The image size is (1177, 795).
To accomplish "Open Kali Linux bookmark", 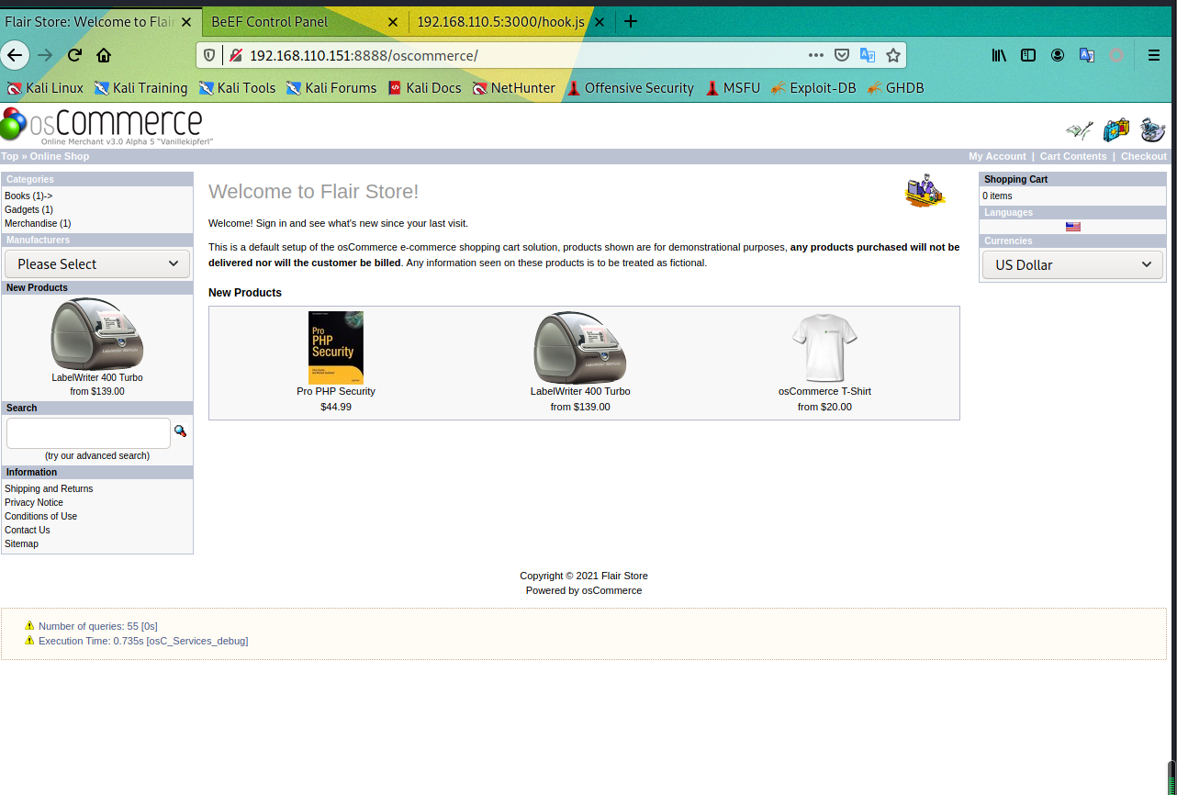I will (x=45, y=88).
